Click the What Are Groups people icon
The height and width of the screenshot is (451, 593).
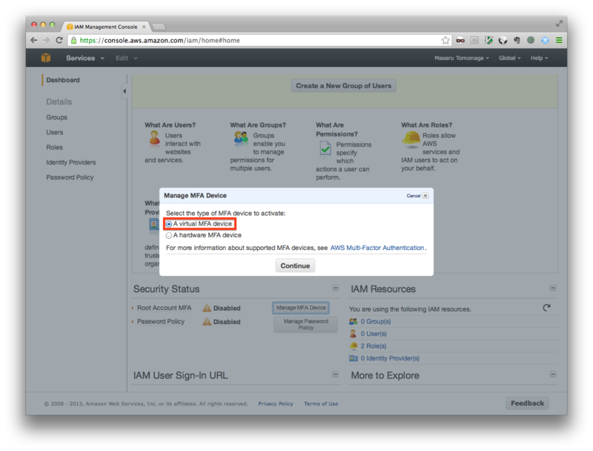point(241,139)
